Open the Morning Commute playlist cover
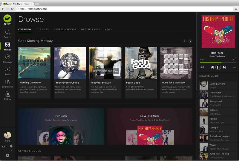This screenshot has width=239, height=161. (34, 63)
